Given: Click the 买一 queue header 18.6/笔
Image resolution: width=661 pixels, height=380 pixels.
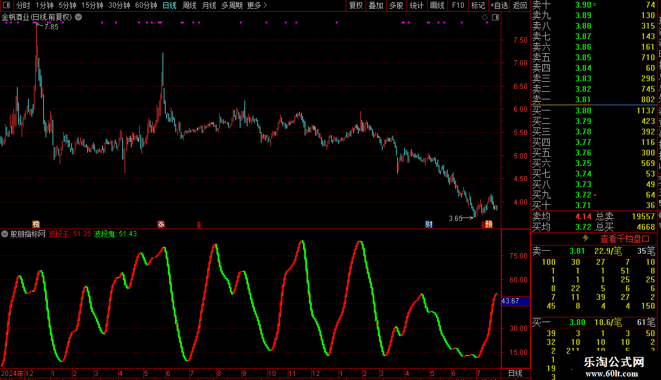Looking at the screenshot, I should point(608,322).
